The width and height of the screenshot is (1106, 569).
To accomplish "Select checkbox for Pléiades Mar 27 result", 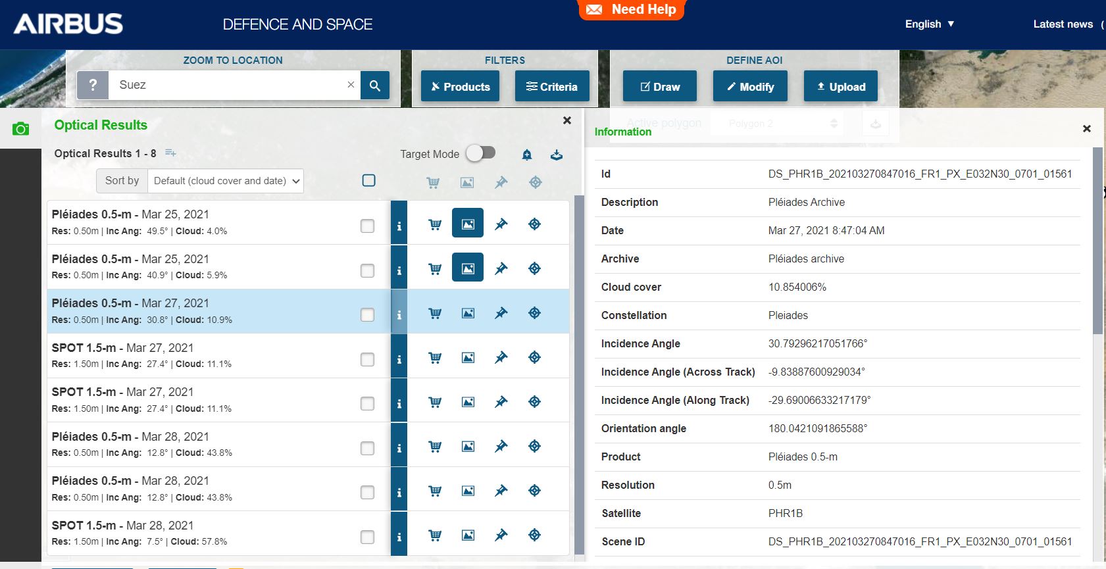I will pos(367,314).
